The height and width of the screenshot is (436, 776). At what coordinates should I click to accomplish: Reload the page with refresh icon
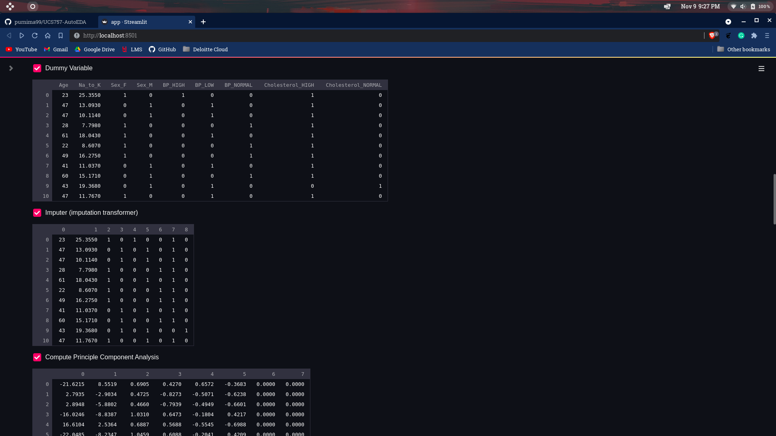tap(35, 36)
